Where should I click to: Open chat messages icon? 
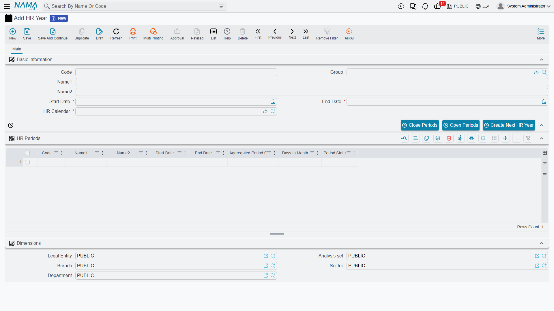point(413,6)
